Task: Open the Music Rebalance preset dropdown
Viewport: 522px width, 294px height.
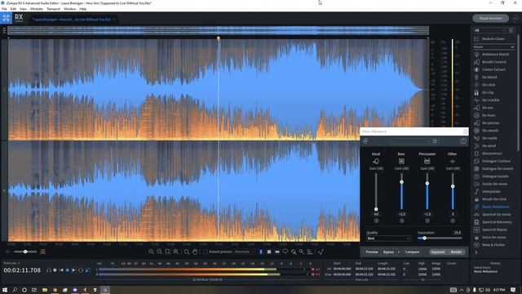Action: click(x=410, y=141)
